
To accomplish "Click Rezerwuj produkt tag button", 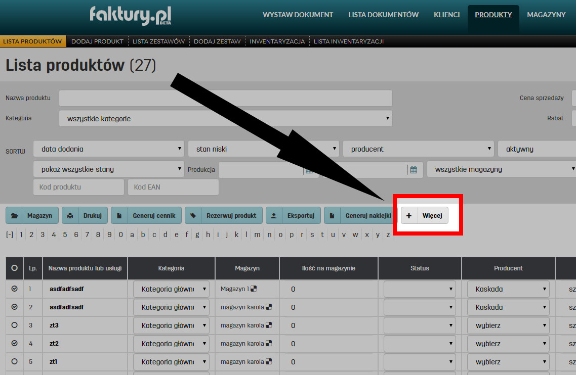I will click(224, 215).
